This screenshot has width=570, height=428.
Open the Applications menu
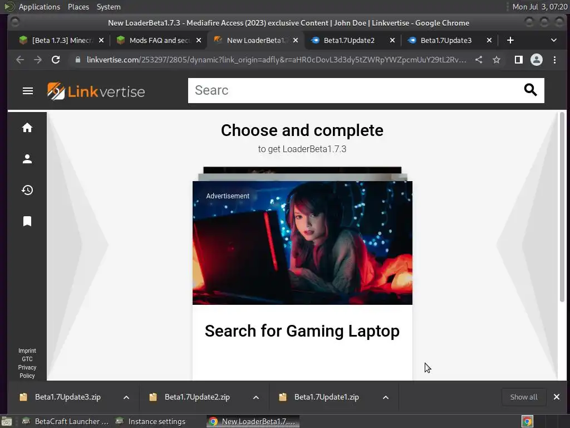tap(40, 7)
